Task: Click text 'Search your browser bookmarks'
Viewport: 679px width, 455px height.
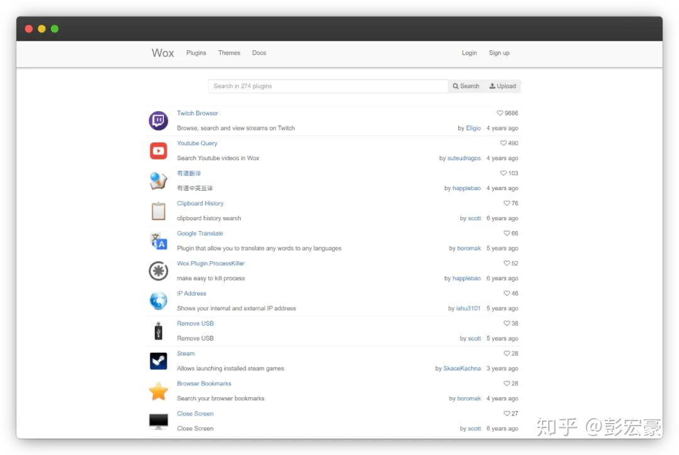Action: pyautogui.click(x=221, y=399)
